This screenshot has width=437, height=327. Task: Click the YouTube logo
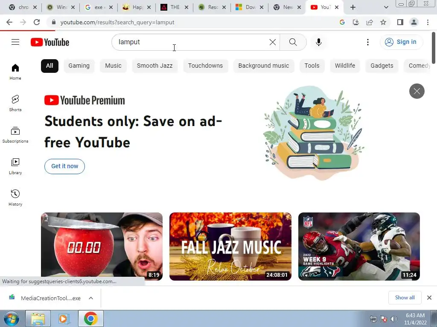[50, 42]
